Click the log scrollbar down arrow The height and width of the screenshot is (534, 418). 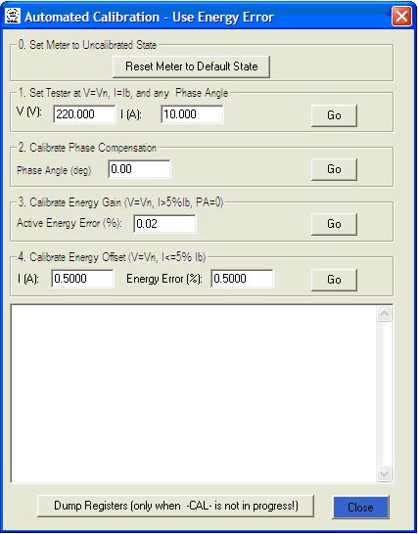click(x=385, y=473)
